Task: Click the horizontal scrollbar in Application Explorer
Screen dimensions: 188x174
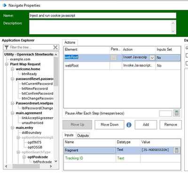Action: pyautogui.click(x=29, y=166)
